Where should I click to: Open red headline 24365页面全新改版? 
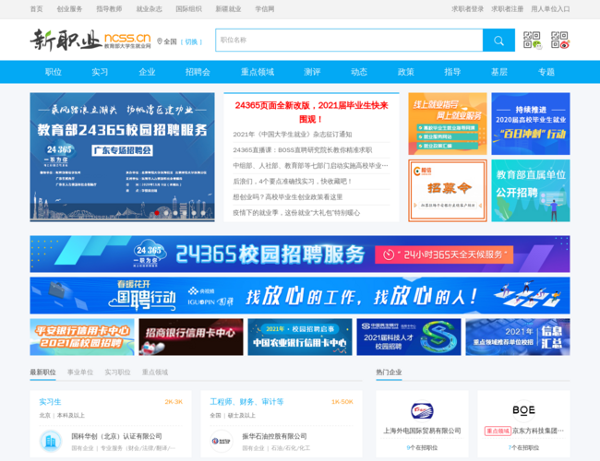coord(311,112)
